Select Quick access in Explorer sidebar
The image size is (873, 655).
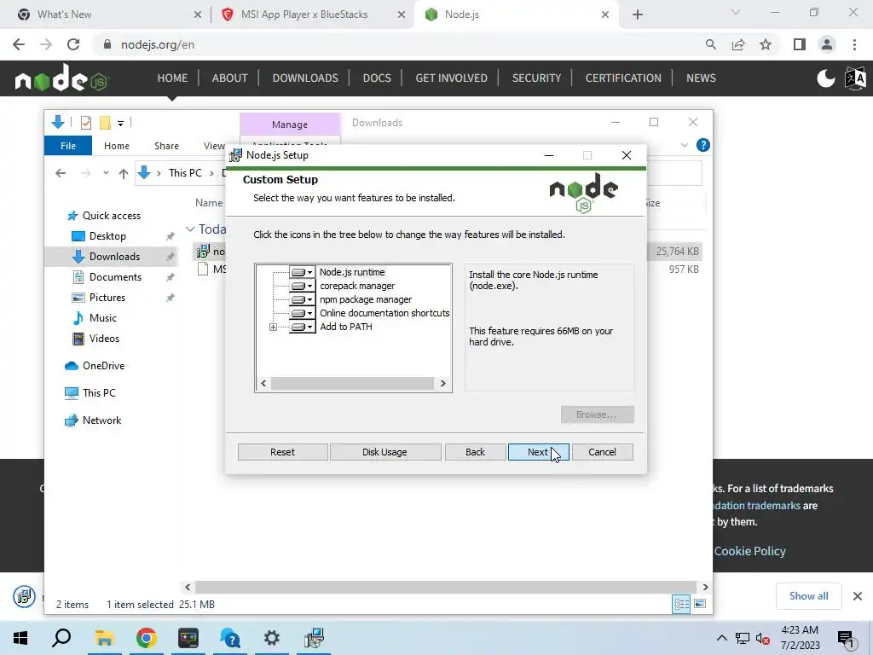coord(112,216)
